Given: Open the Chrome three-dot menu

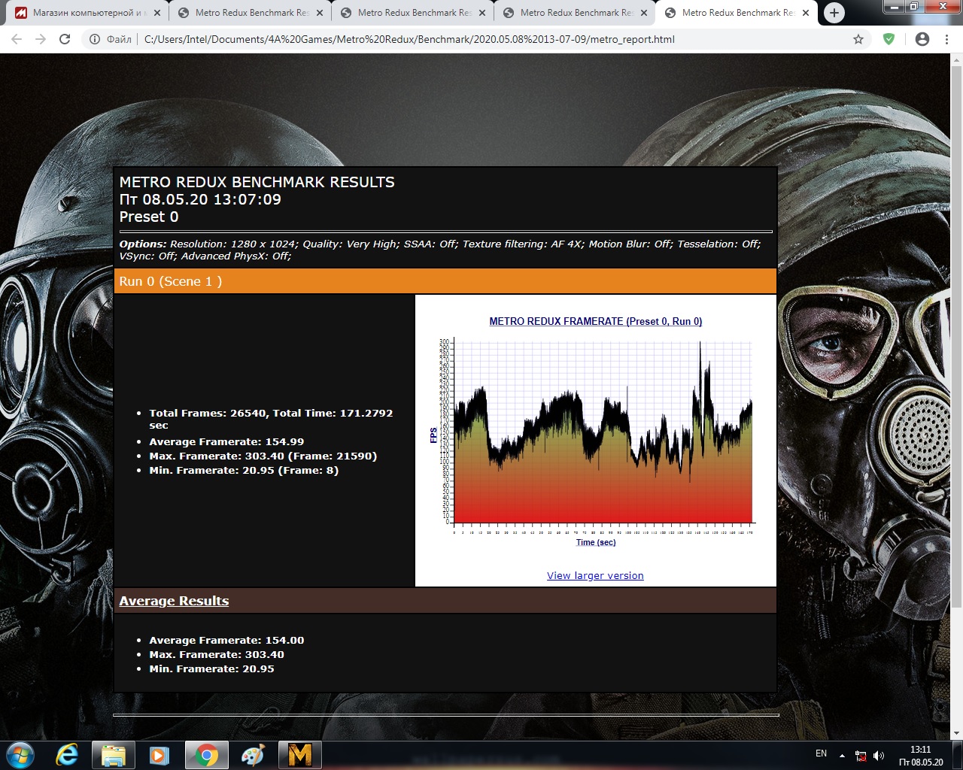Looking at the screenshot, I should (946, 39).
